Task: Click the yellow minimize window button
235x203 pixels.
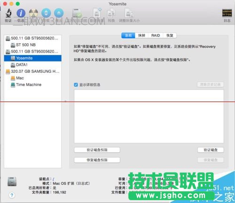Action: coord(11,4)
